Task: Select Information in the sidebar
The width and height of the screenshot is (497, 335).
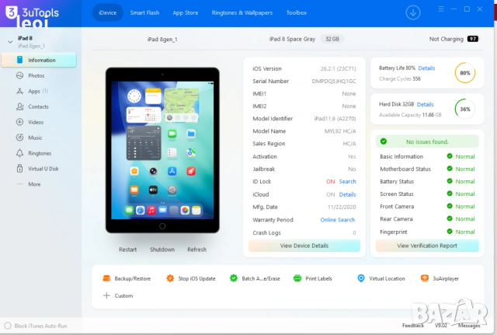Action: point(39,60)
